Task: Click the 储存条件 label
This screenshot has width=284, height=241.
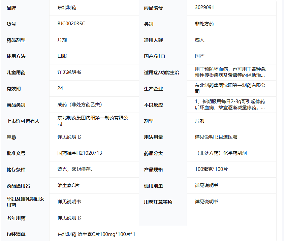Action: (x=16, y=170)
